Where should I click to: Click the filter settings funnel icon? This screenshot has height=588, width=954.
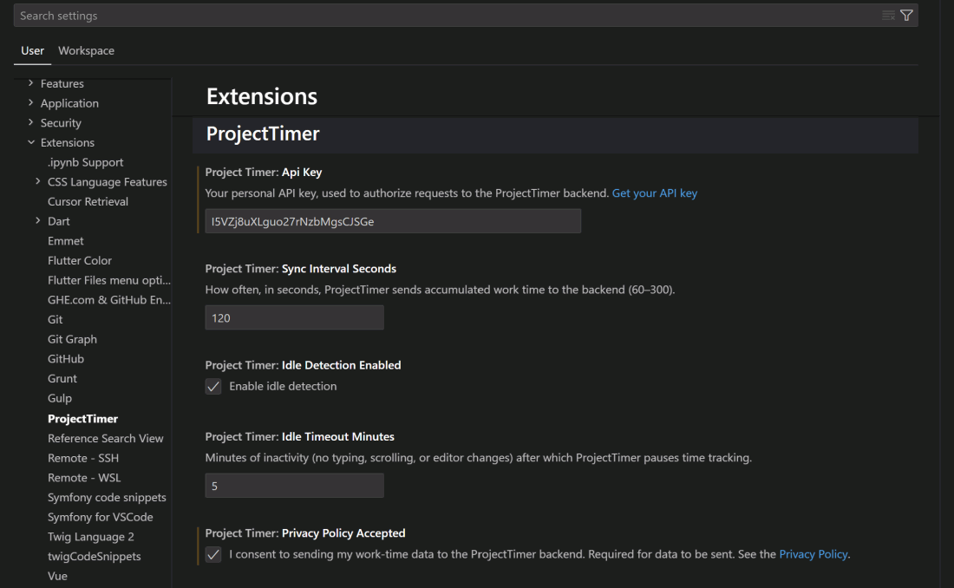coord(906,16)
